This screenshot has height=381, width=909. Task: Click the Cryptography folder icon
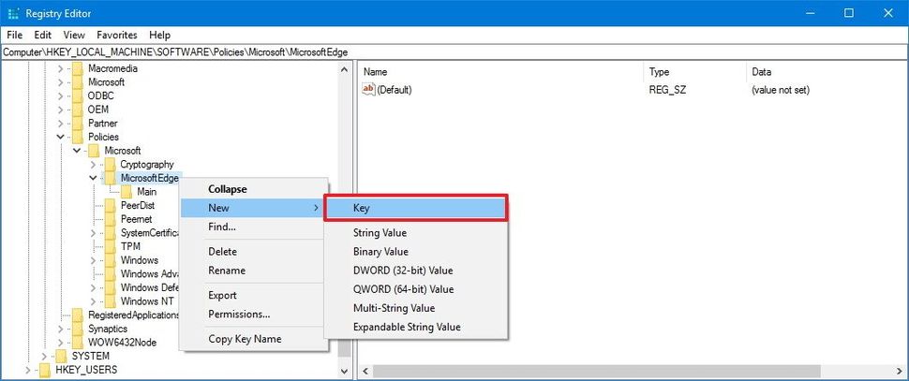coord(110,165)
